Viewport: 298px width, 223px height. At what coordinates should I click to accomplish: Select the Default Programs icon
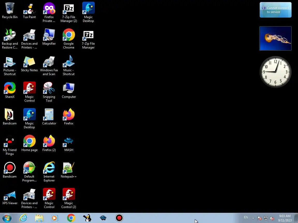coord(29,172)
